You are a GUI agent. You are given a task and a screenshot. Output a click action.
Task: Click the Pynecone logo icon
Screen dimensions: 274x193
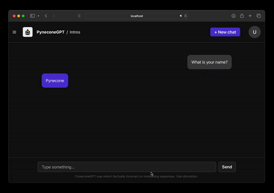click(27, 32)
